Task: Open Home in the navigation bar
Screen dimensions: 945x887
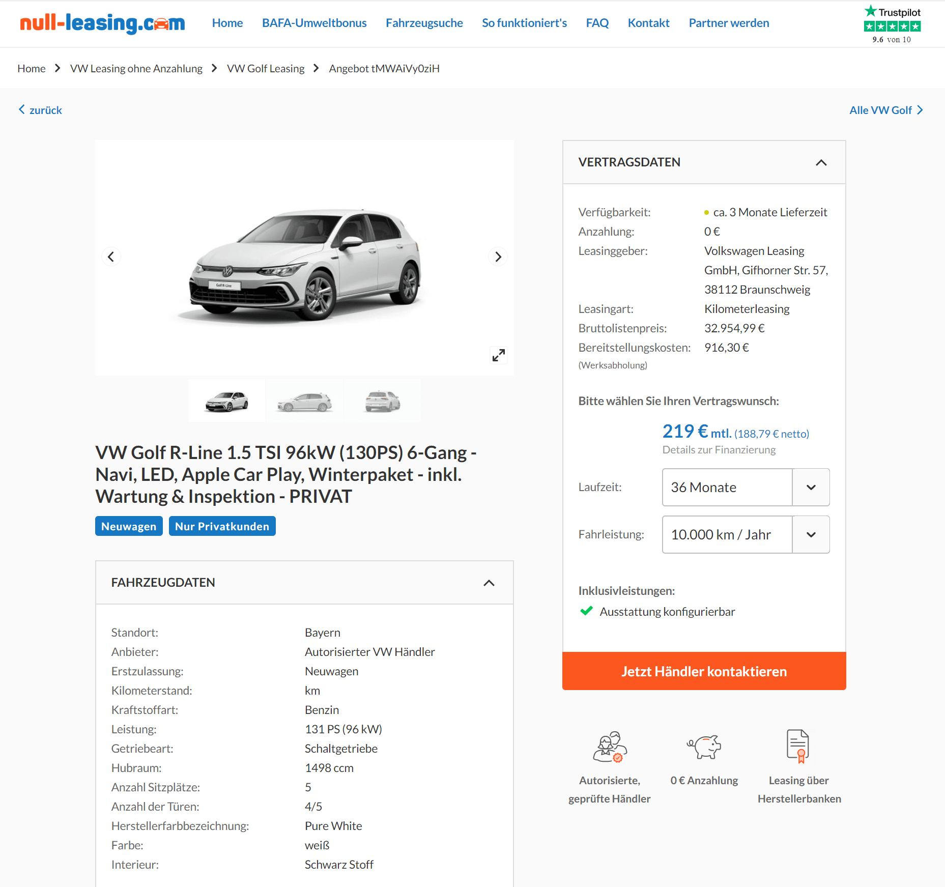Action: tap(227, 23)
